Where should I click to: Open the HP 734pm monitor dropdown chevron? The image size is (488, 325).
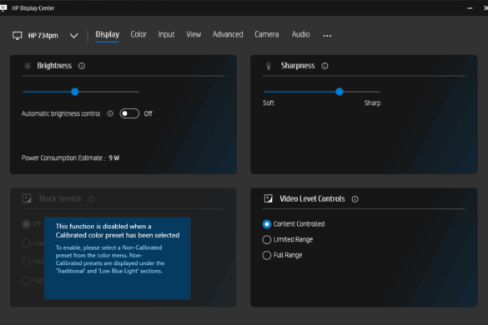73,36
